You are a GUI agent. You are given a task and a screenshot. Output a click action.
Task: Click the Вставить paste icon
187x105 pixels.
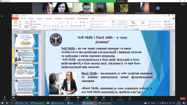15,22
